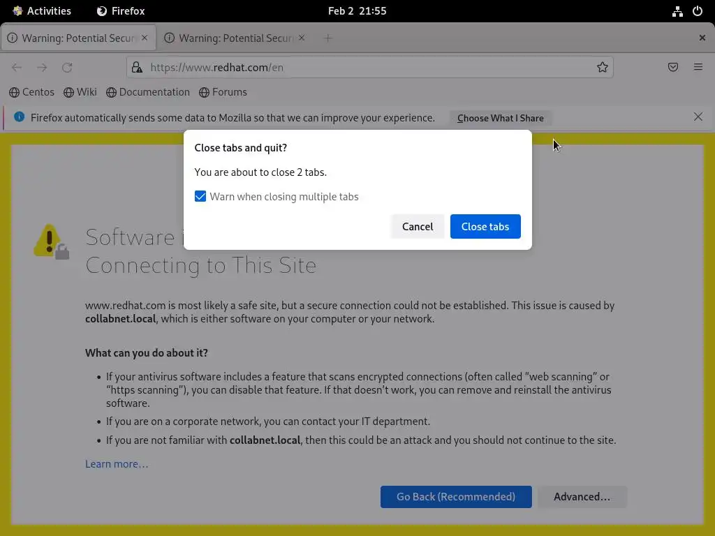This screenshot has width=715, height=536.
Task: Bookmark this page with the star icon
Action: click(603, 68)
